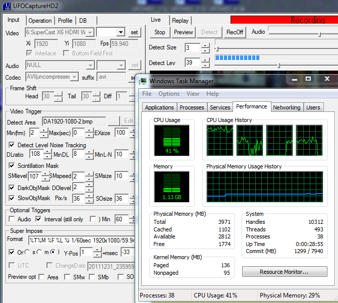Expand the Video input device dropdown
This screenshot has width=338, height=303.
[90, 32]
